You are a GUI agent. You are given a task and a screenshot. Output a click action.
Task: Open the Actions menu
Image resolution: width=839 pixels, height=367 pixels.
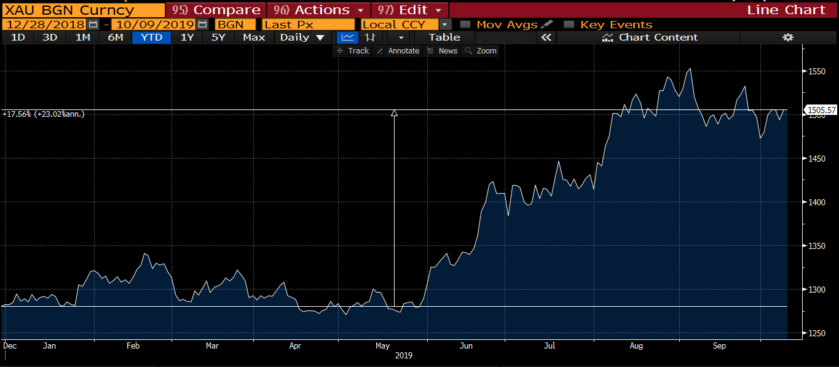[318, 10]
